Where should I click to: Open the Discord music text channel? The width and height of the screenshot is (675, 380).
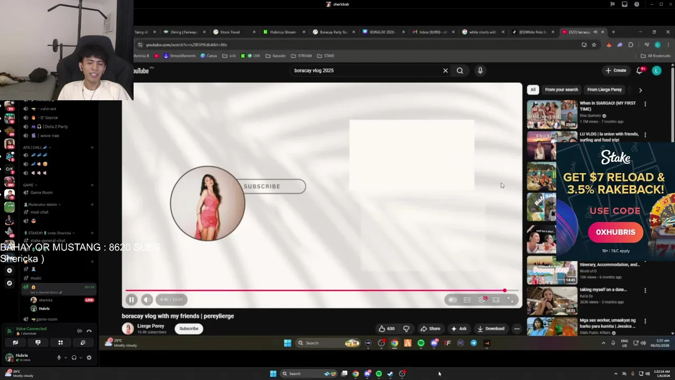[36, 278]
